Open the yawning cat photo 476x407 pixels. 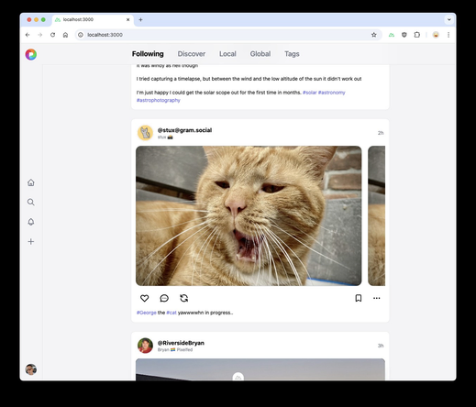(249, 215)
